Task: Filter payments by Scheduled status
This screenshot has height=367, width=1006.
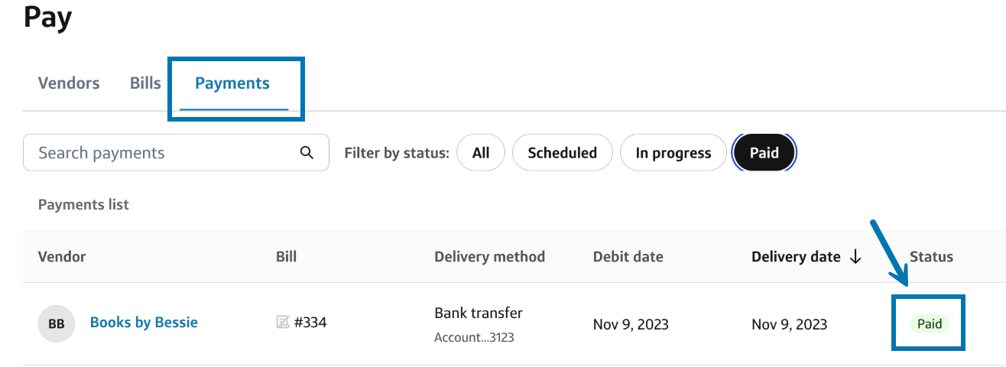Action: (x=562, y=153)
